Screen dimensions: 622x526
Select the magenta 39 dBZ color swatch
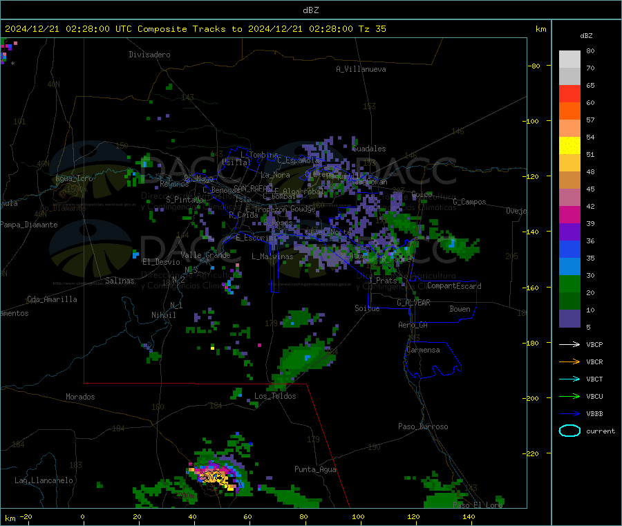[x=569, y=214]
